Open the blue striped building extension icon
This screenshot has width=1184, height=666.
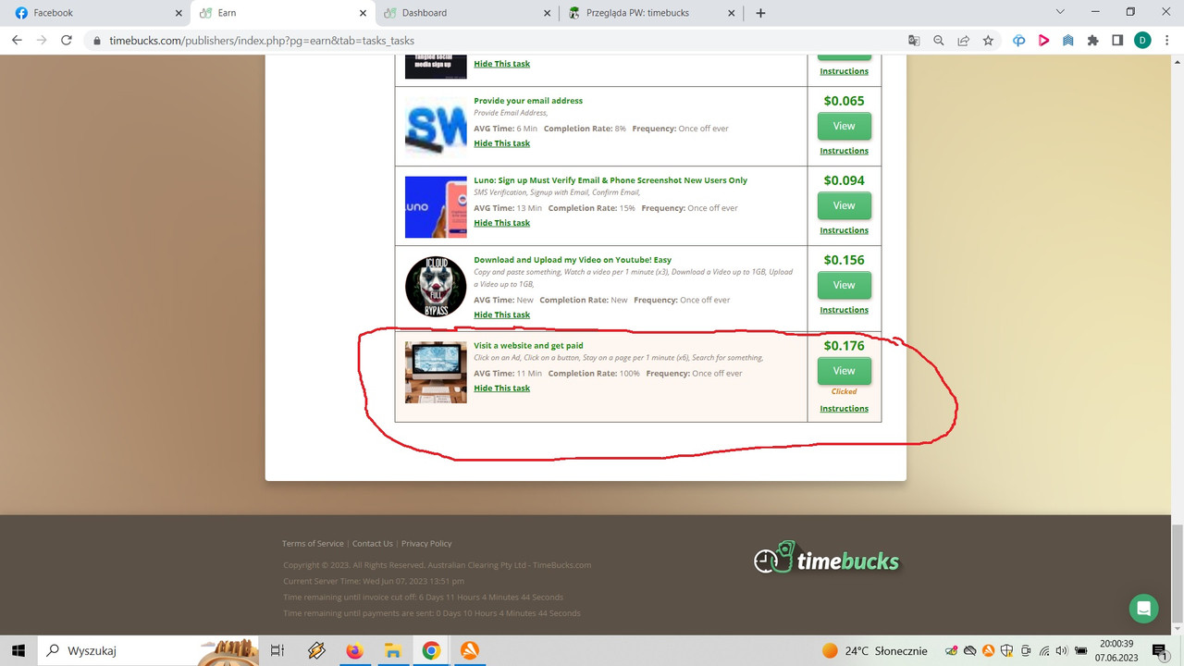coord(1068,41)
